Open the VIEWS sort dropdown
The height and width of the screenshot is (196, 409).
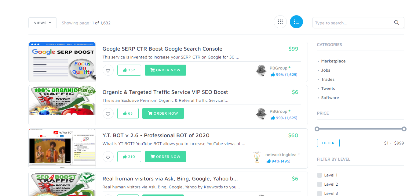pyautogui.click(x=42, y=23)
